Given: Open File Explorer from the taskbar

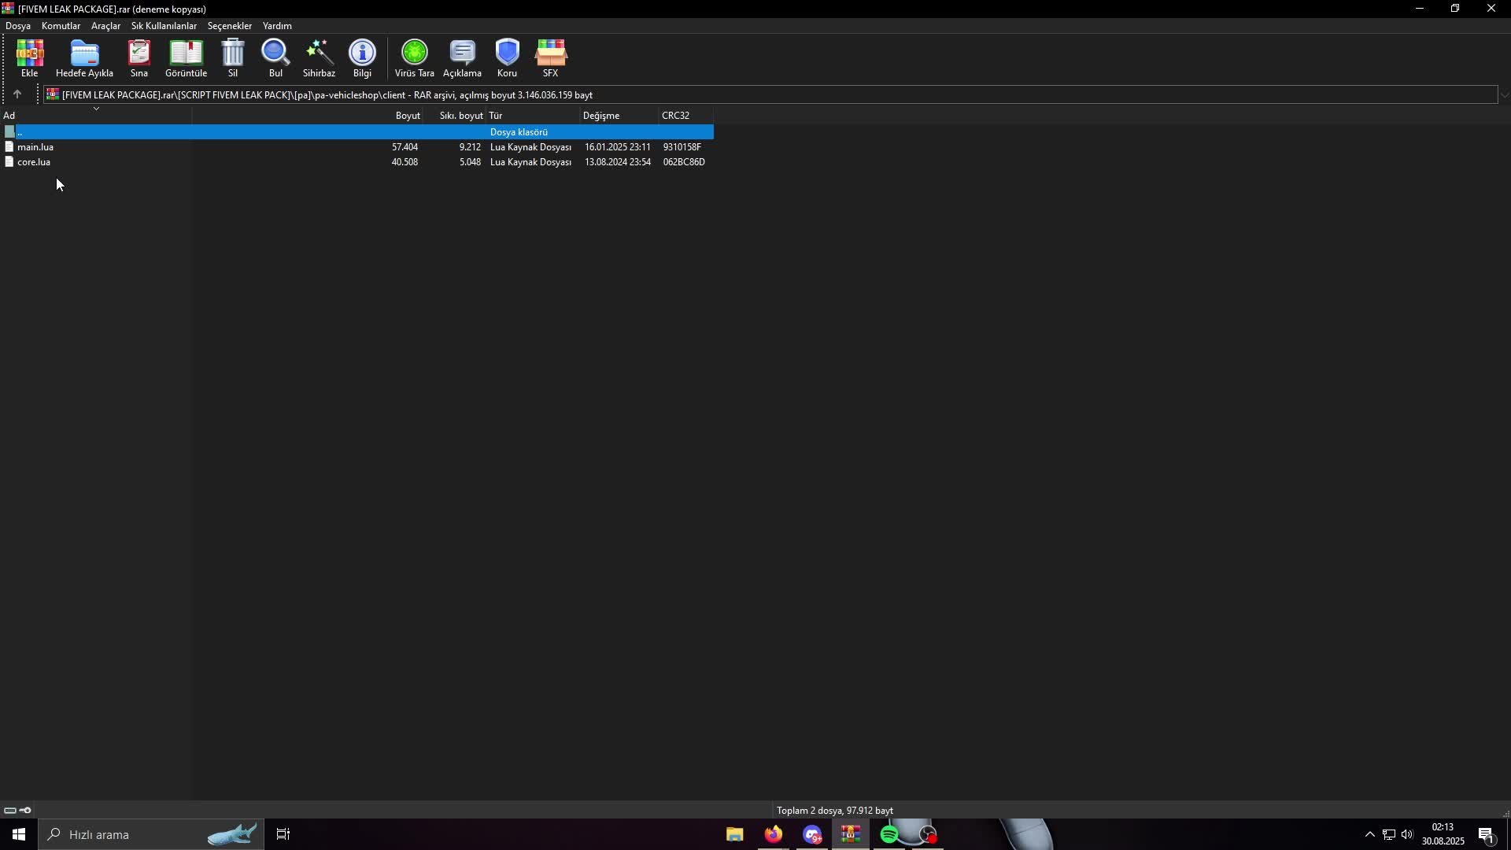Looking at the screenshot, I should click(x=734, y=834).
